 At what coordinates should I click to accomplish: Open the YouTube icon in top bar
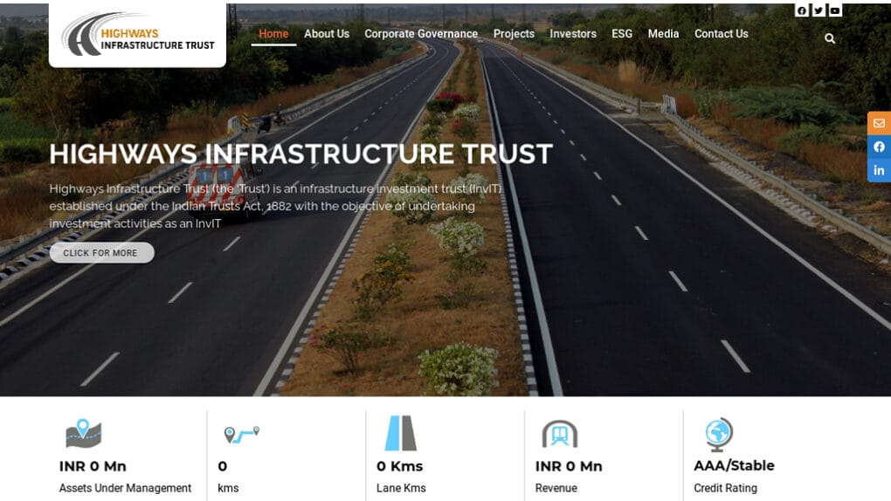click(835, 10)
